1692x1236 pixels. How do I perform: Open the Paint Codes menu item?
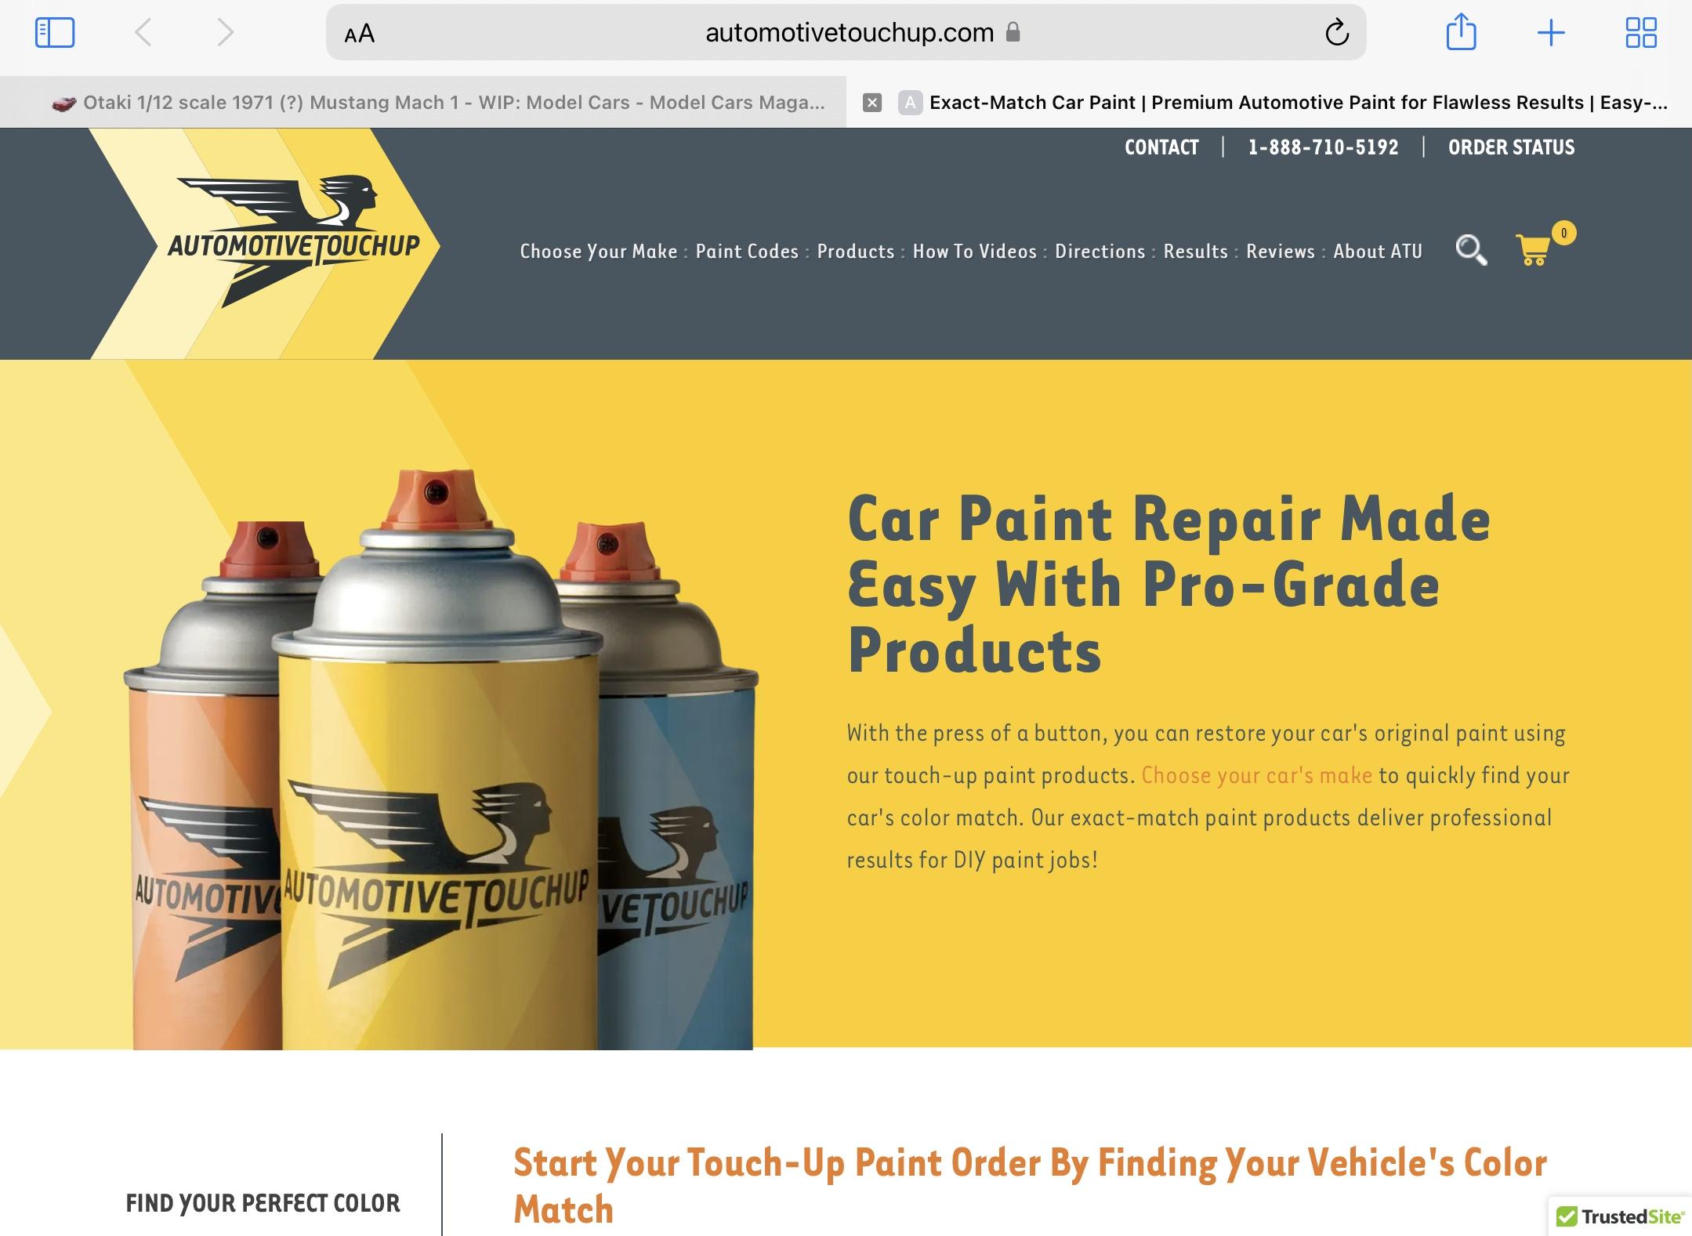tap(747, 252)
